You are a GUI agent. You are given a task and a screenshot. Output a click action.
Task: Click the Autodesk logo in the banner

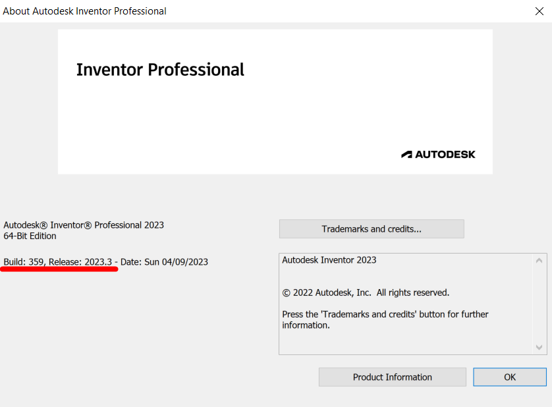[438, 154]
